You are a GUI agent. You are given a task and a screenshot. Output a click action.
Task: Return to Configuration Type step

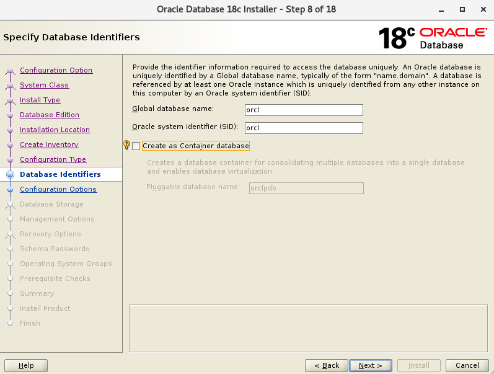click(x=53, y=159)
